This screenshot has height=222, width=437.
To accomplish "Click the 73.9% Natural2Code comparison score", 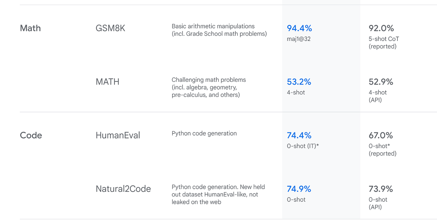I will click(381, 189).
